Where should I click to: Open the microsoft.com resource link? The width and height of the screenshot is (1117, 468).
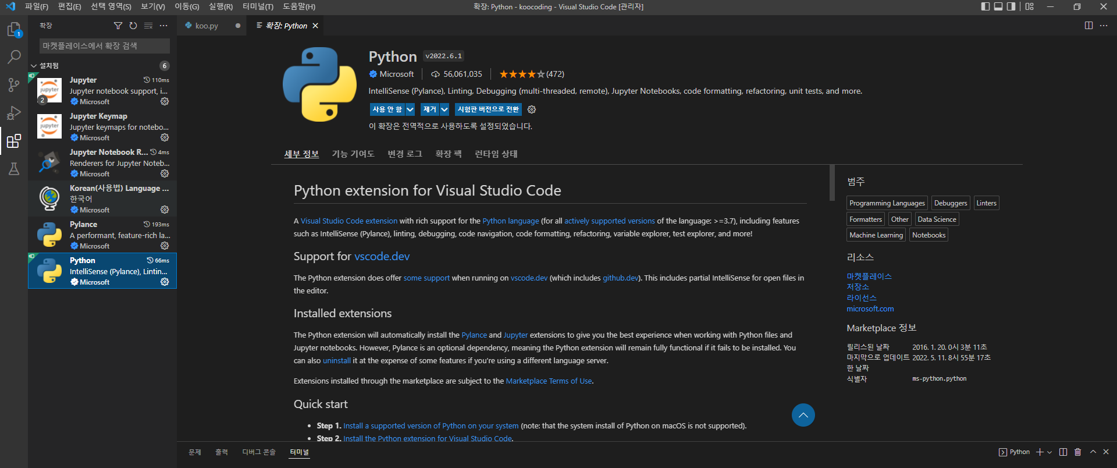tap(870, 309)
